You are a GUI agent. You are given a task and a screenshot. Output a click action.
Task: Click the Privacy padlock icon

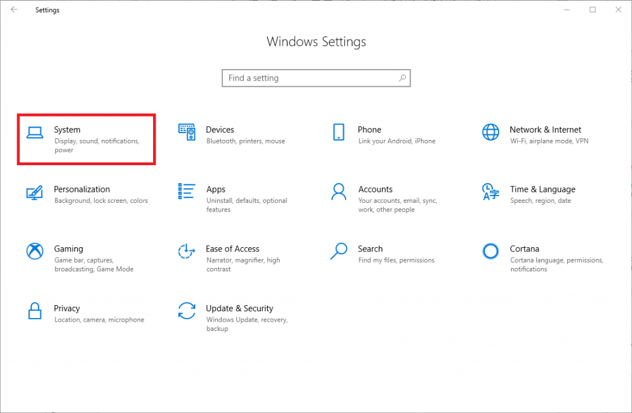click(35, 311)
